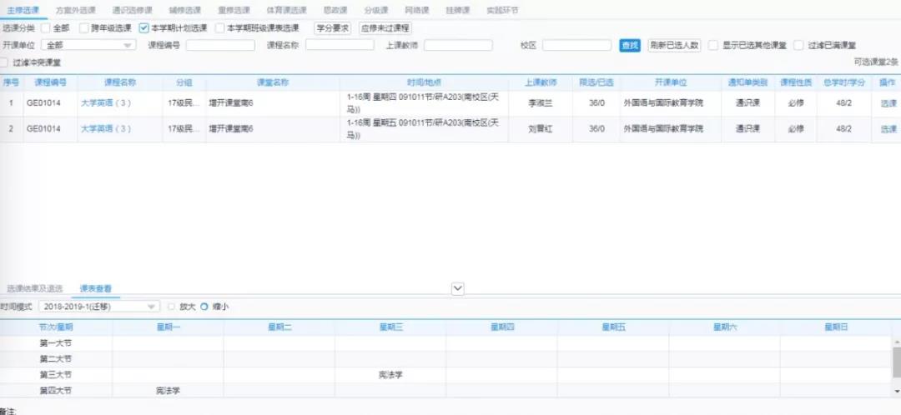
Task: Click the 课程名称 search input field
Action: [339, 45]
